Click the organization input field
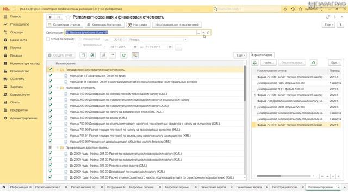Image resolution: width=348 pixels, height=196 pixels. (x=130, y=33)
